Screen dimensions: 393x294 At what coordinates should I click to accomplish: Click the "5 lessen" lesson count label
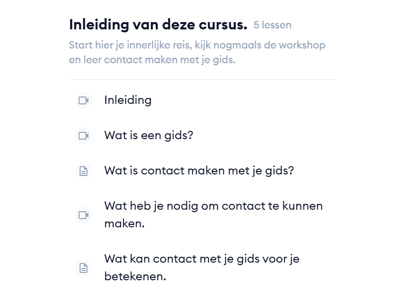click(x=272, y=25)
